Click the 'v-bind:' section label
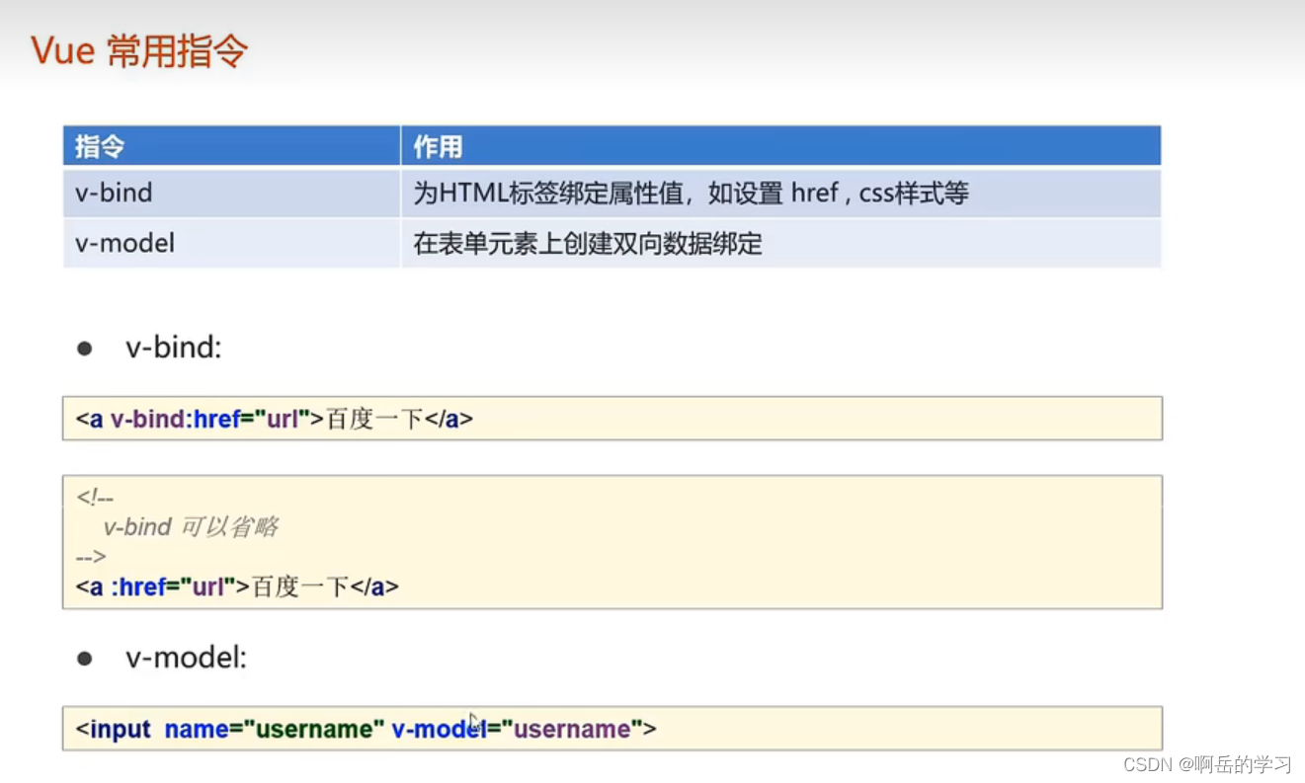The image size is (1305, 783). pos(172,347)
